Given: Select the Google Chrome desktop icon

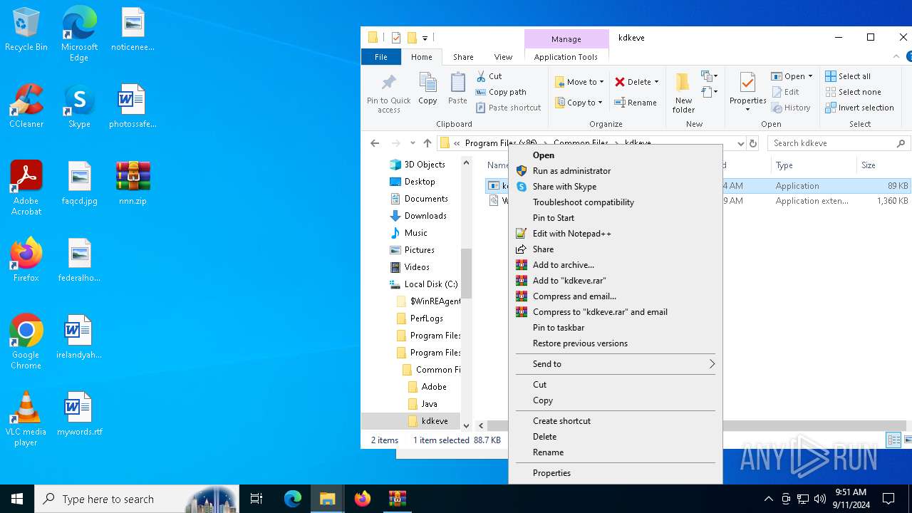Looking at the screenshot, I should tap(26, 342).
